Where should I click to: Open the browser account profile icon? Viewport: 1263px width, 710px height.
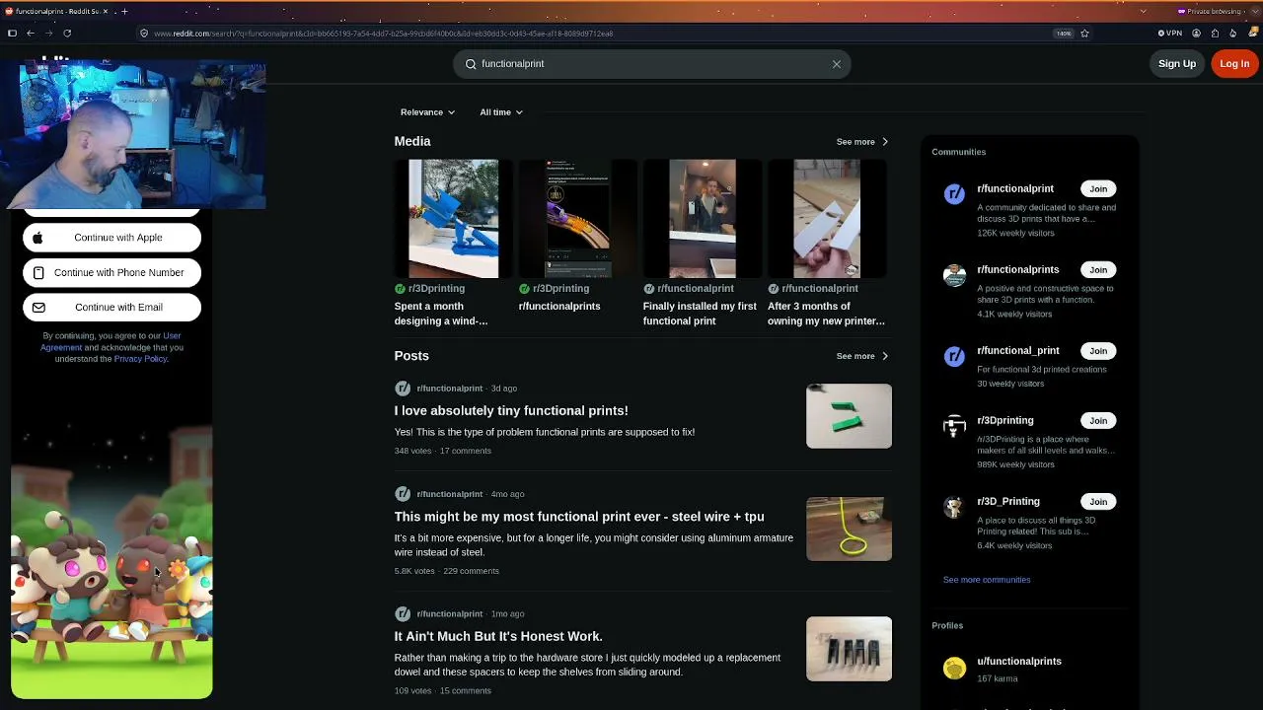[x=1196, y=34]
